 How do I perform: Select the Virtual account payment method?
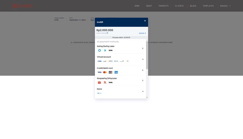tap(120, 59)
